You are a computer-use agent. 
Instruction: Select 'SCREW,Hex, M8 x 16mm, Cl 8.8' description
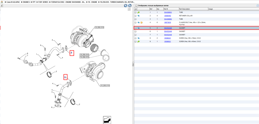pyautogui.click(x=190, y=38)
